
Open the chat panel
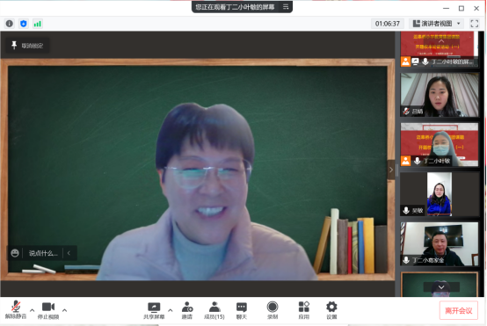[x=242, y=310]
